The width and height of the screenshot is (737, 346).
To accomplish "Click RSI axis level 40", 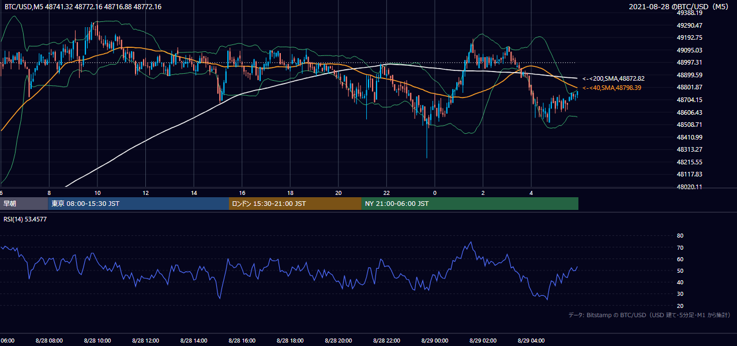I will tap(680, 282).
